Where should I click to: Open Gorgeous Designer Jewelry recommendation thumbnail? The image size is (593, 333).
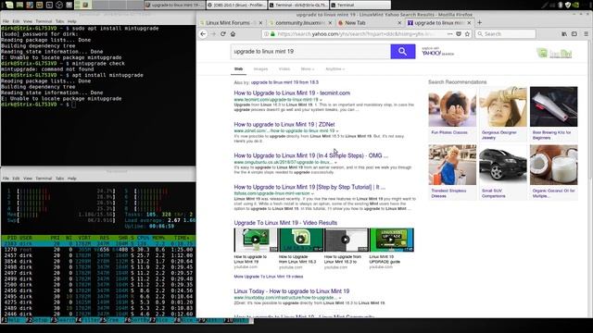502,107
